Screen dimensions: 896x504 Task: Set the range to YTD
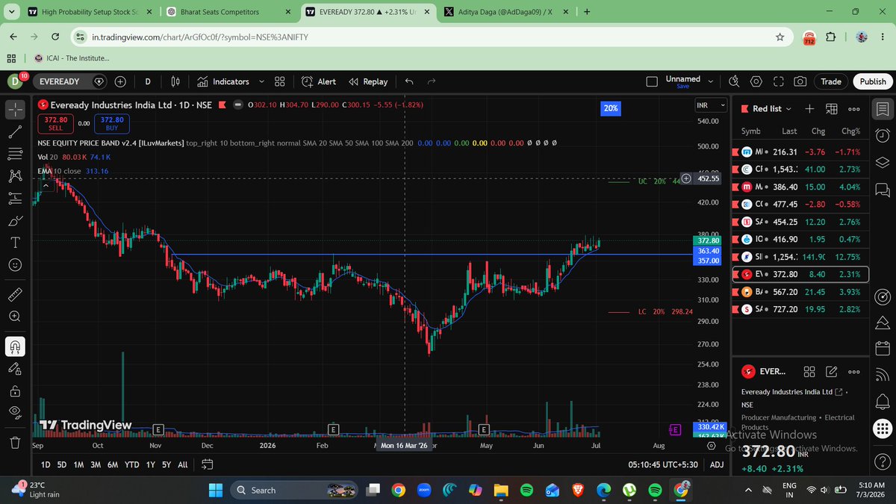pyautogui.click(x=131, y=464)
